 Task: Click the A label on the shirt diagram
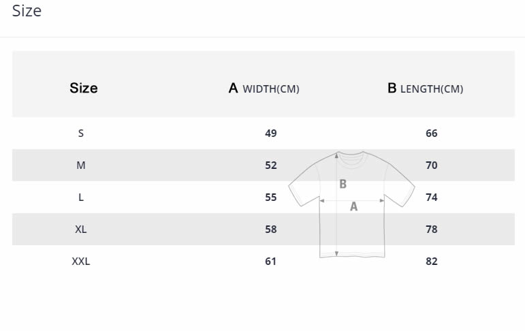point(353,207)
